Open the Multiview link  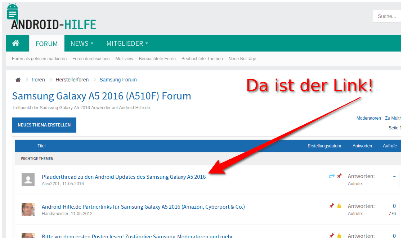coord(124,59)
